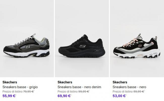Click the Skechers brand name above nero denim sneakers
Screen dimensions: 164x101
point(65,82)
